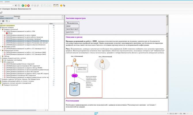Click the layout icon next to binoculars
Screen dimensions: 193x115
7,21
